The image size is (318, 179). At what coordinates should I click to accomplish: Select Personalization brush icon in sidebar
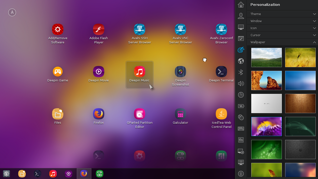click(241, 50)
